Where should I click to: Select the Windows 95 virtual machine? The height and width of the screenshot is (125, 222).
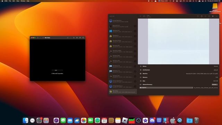pyautogui.click(x=123, y=76)
